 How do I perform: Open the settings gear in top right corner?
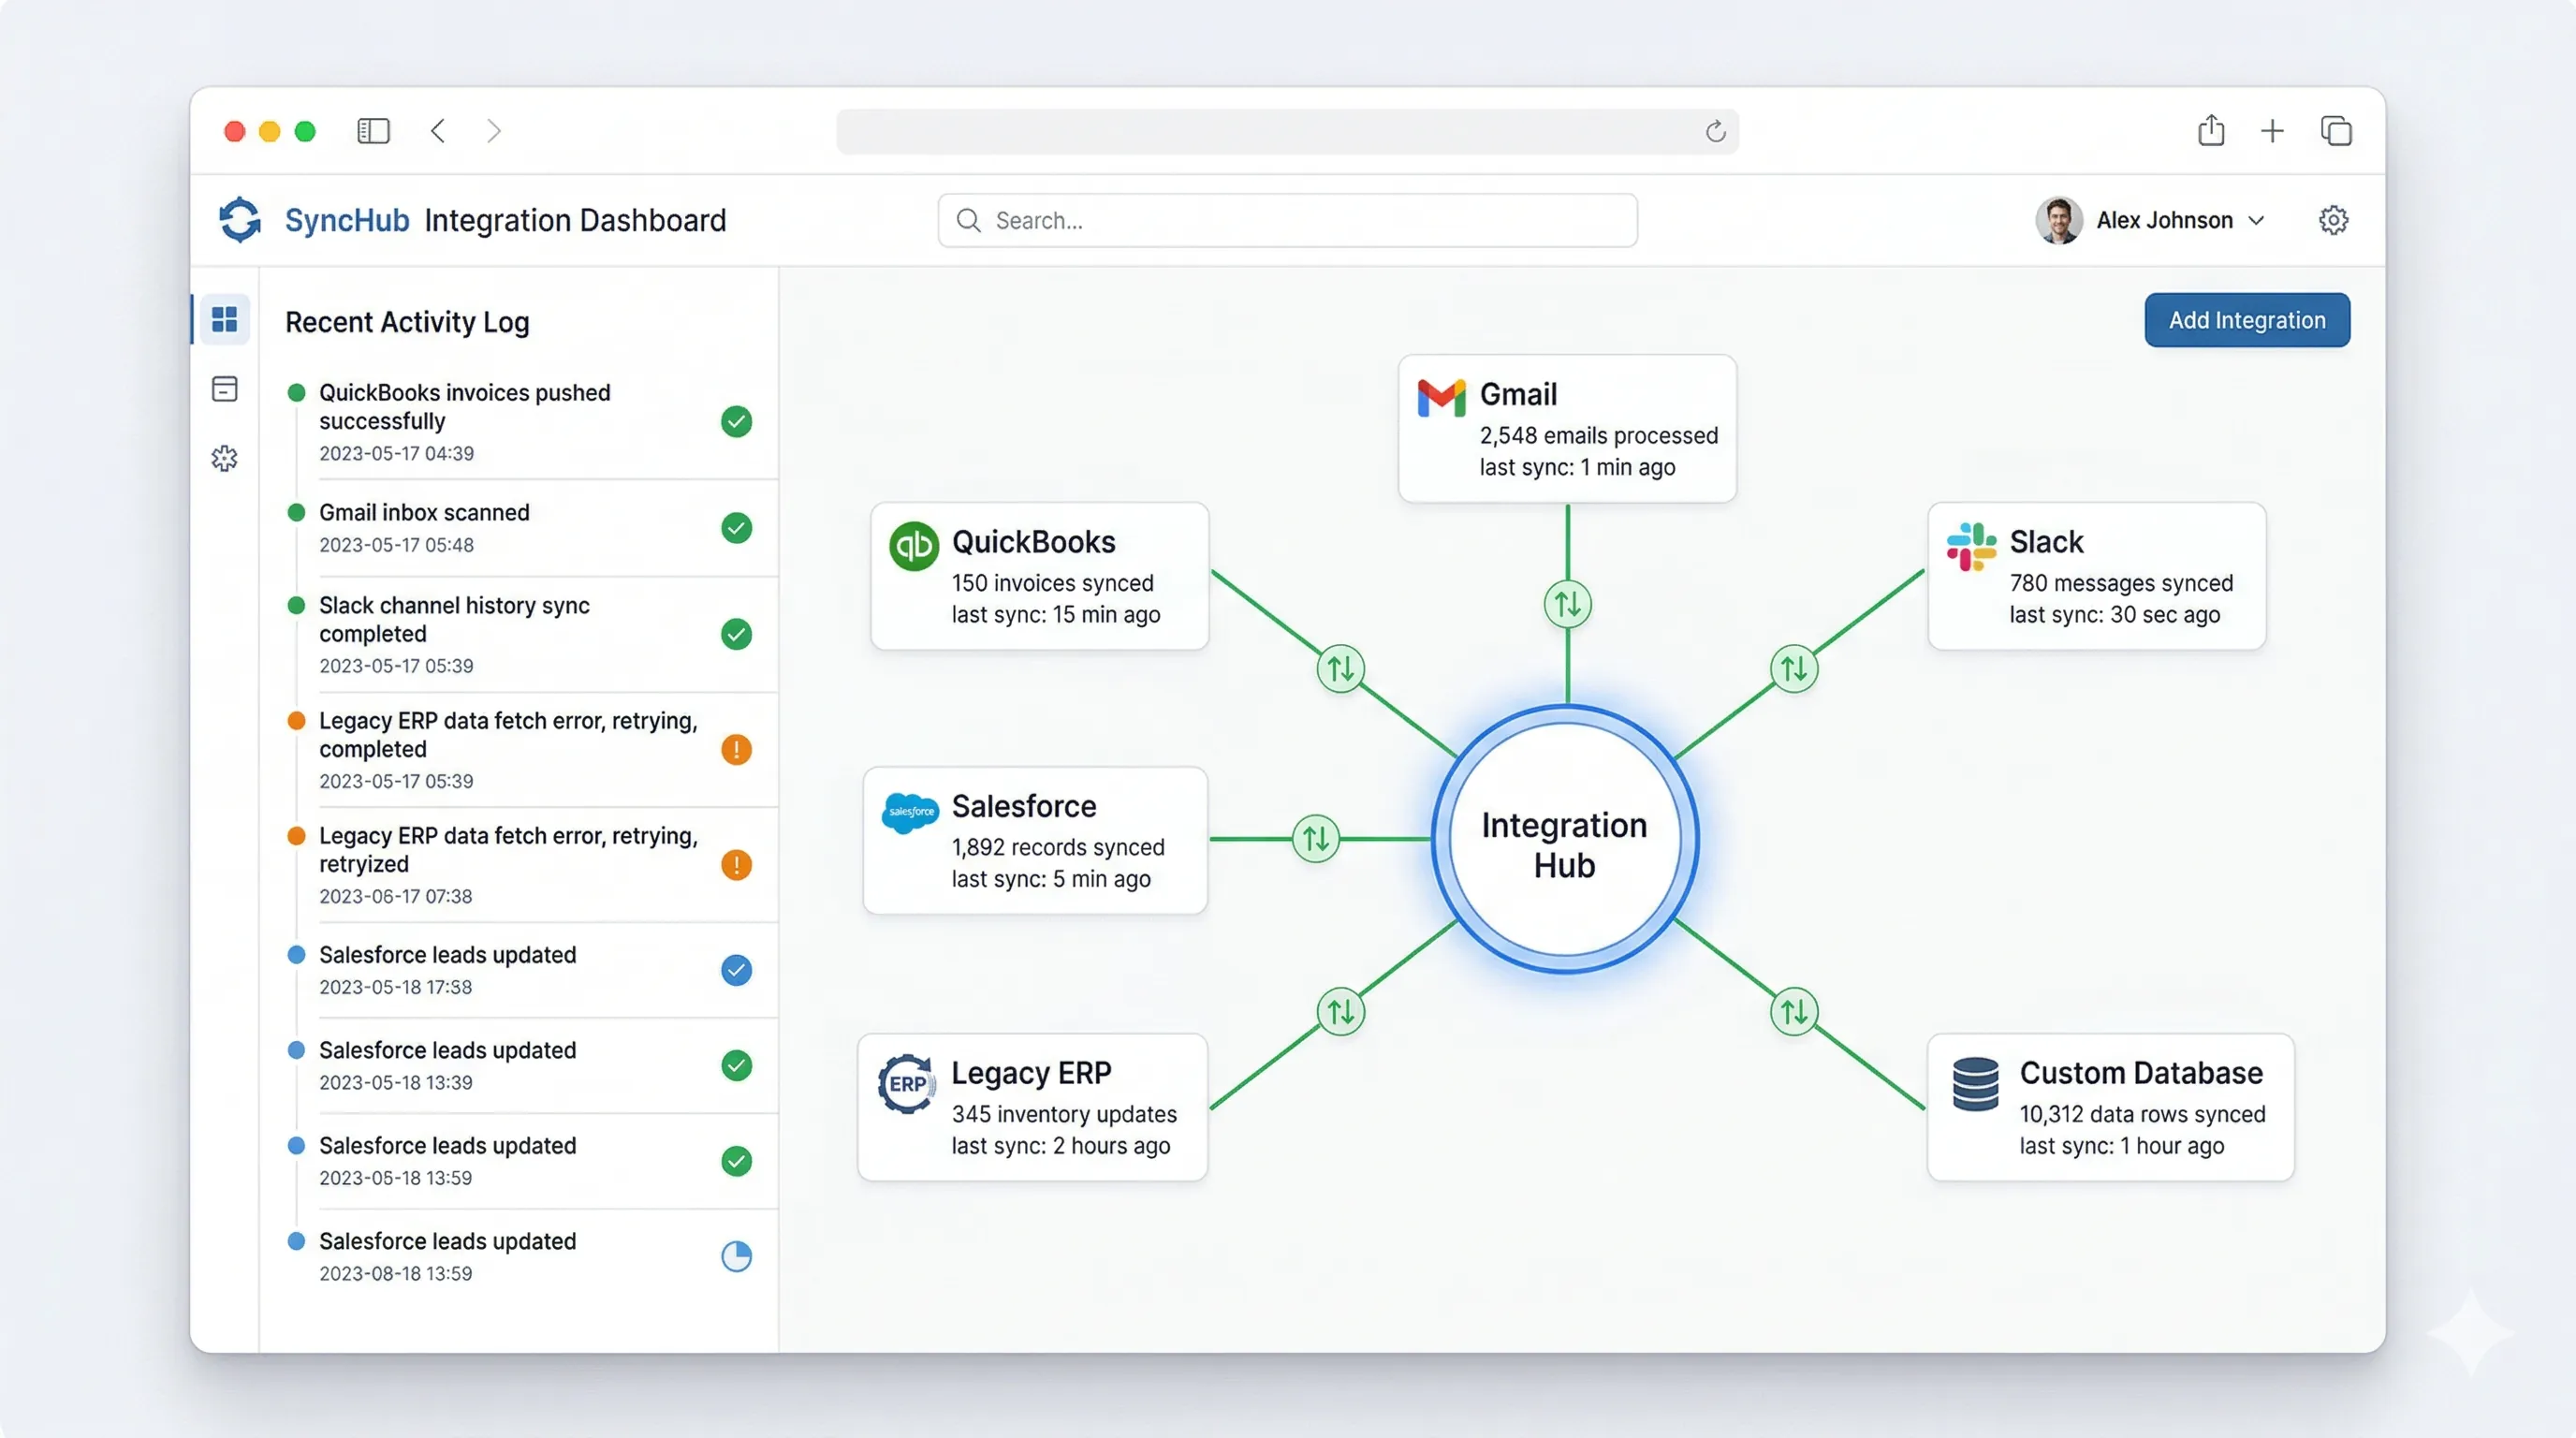coord(2334,220)
